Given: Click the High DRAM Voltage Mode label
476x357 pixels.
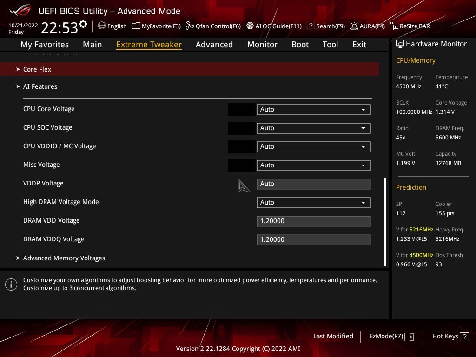Looking at the screenshot, I should click(61, 202).
